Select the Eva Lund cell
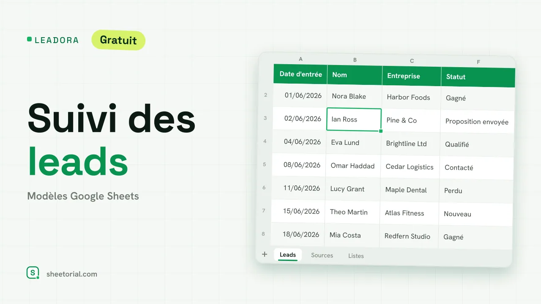The width and height of the screenshot is (541, 304). point(354,143)
